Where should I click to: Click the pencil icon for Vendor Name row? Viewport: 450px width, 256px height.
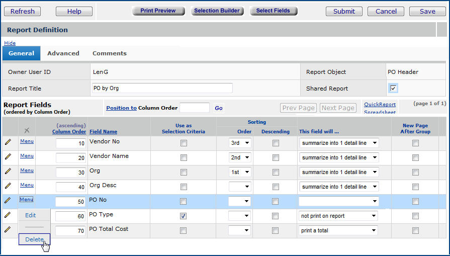(x=8, y=157)
